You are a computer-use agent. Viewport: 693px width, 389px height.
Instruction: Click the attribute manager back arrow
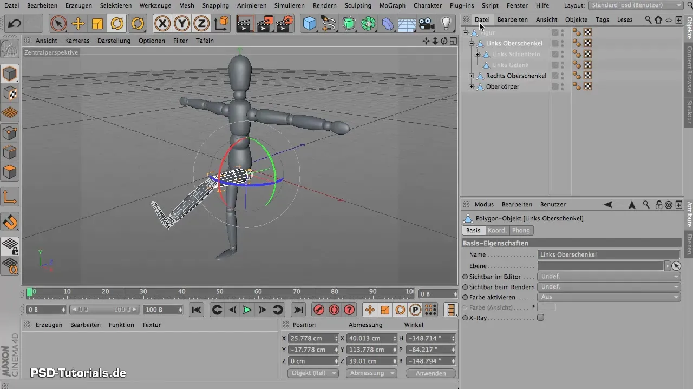click(608, 205)
